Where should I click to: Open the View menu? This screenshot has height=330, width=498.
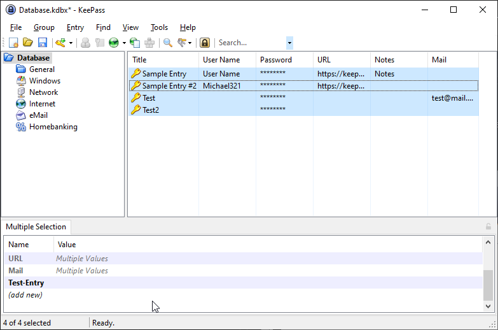click(130, 27)
